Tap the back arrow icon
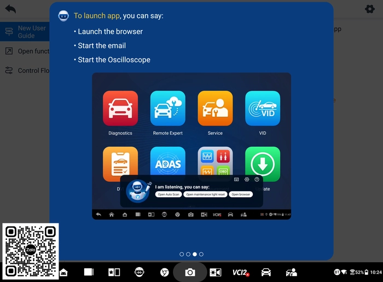 coord(10,9)
